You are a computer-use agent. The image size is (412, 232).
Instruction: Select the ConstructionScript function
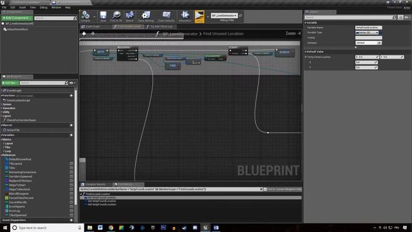tap(18, 101)
